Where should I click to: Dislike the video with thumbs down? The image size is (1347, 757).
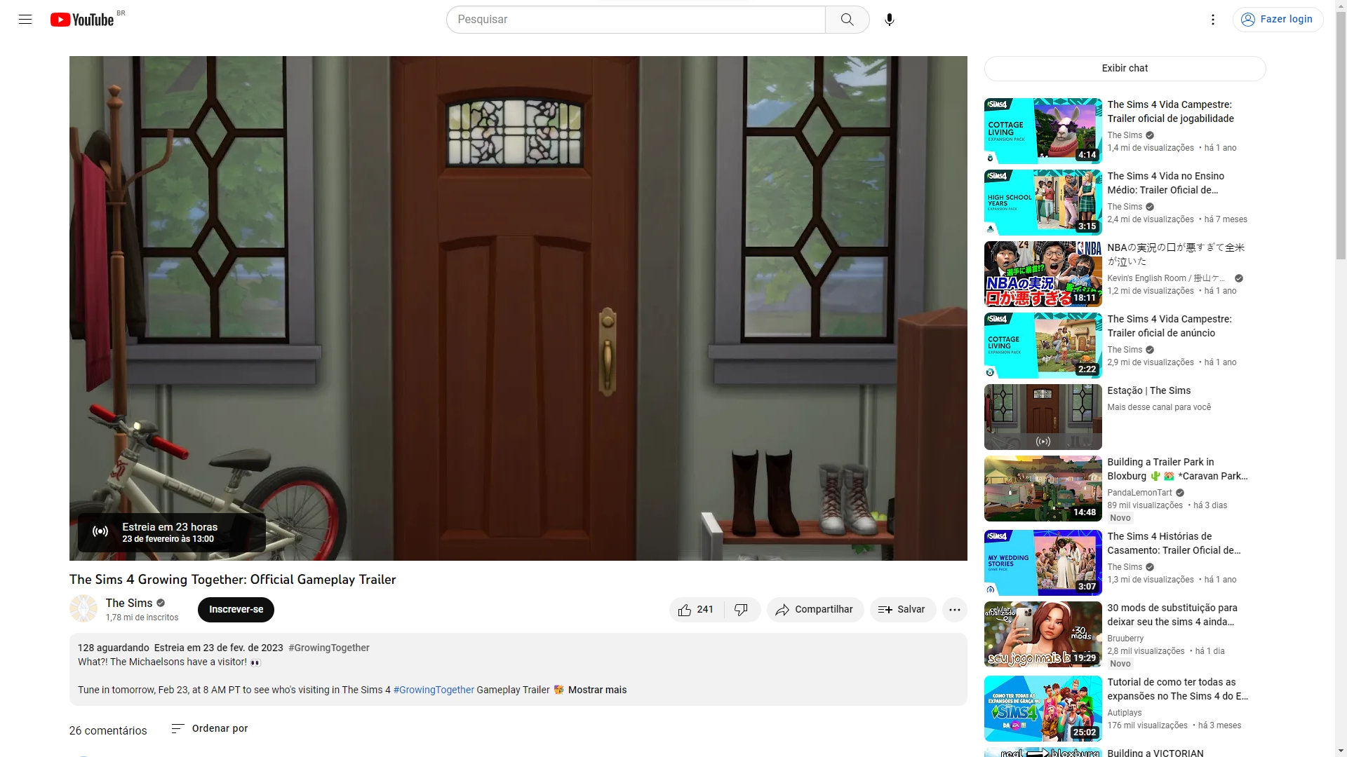click(x=741, y=610)
